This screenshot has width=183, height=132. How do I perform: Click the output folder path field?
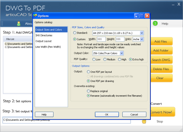click(66, 120)
